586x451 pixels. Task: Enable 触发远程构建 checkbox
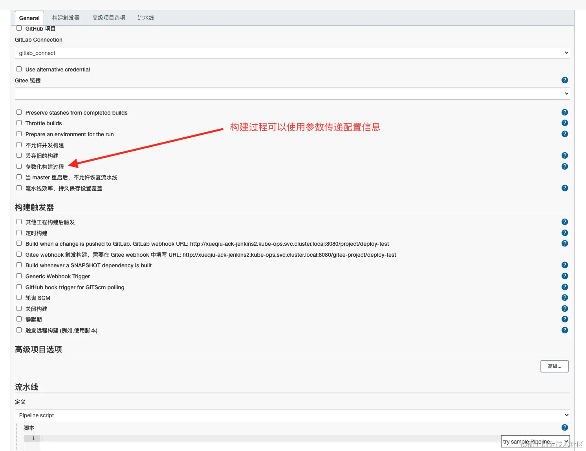pyautogui.click(x=19, y=330)
